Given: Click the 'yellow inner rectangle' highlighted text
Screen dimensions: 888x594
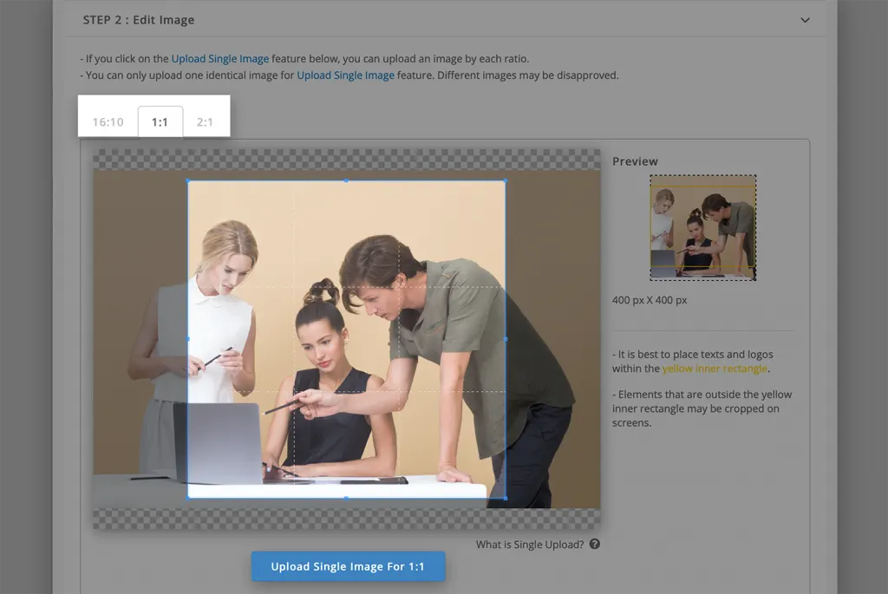Looking at the screenshot, I should [715, 369].
